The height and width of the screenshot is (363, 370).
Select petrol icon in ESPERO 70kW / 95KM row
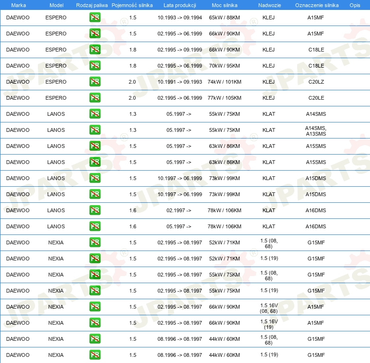tap(95, 66)
